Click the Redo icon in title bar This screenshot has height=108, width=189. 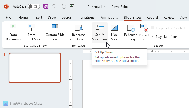tap(64, 6)
